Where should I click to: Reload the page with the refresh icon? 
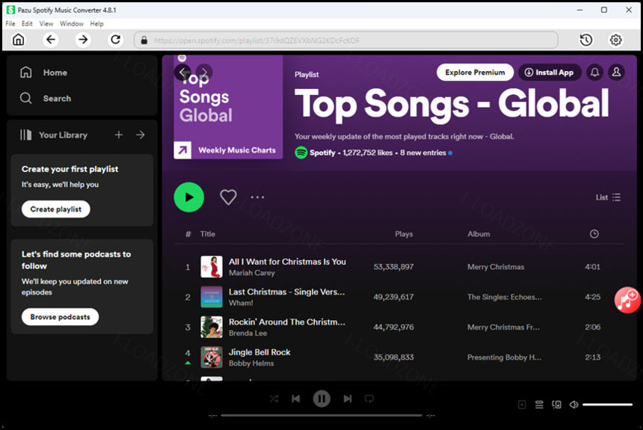pos(116,40)
